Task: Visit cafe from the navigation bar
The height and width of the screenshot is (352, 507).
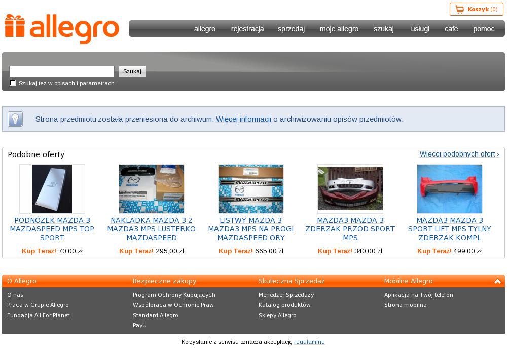Action: coord(451,29)
